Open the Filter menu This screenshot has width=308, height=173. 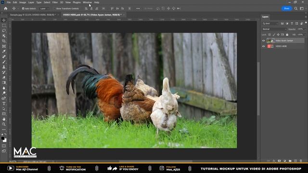(x=55, y=2)
